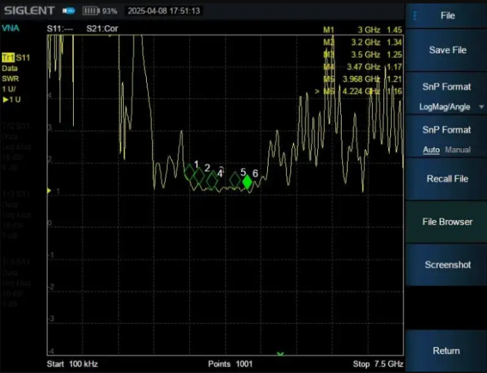This screenshot has width=487, height=373.
Task: Select the active marker 6 diamond
Action: 247,182
